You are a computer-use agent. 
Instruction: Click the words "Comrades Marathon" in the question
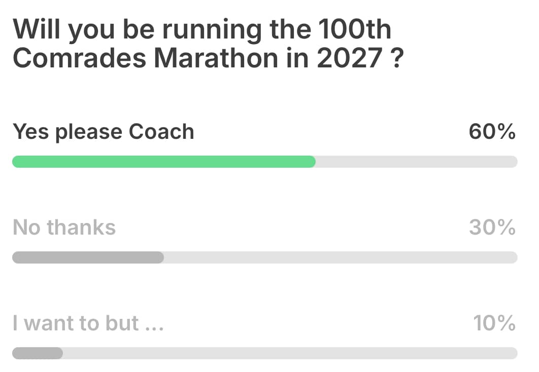[145, 58]
